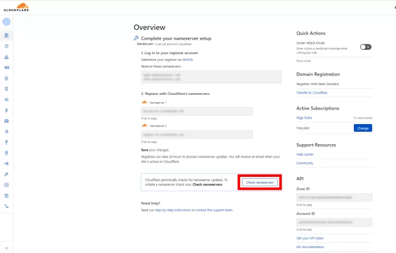
Task: Open SSL/TLS padlock icon in sidebar
Action: [7, 78]
